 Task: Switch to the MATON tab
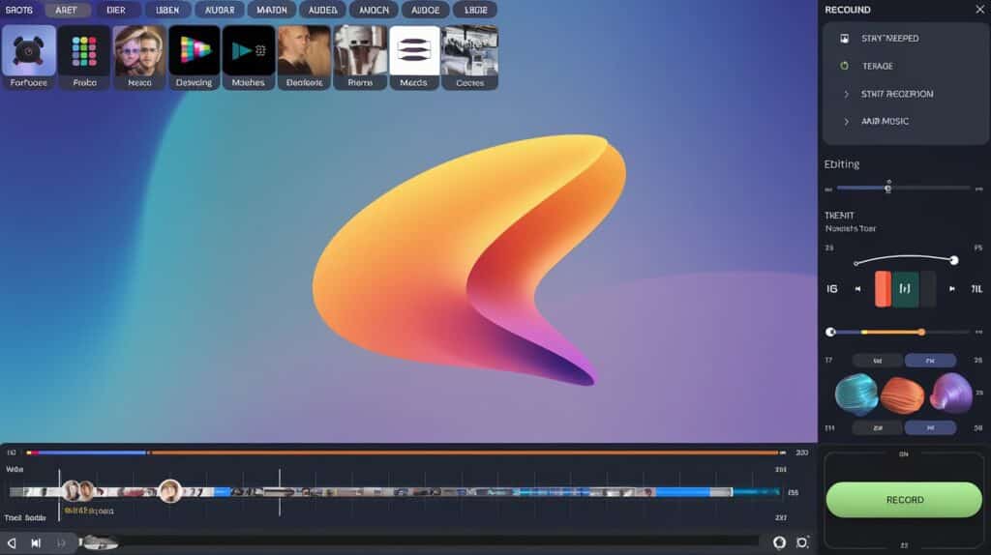[x=272, y=10]
